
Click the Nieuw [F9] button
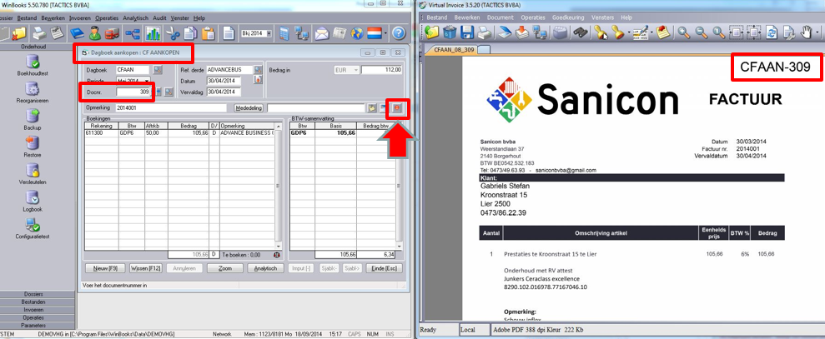click(105, 268)
